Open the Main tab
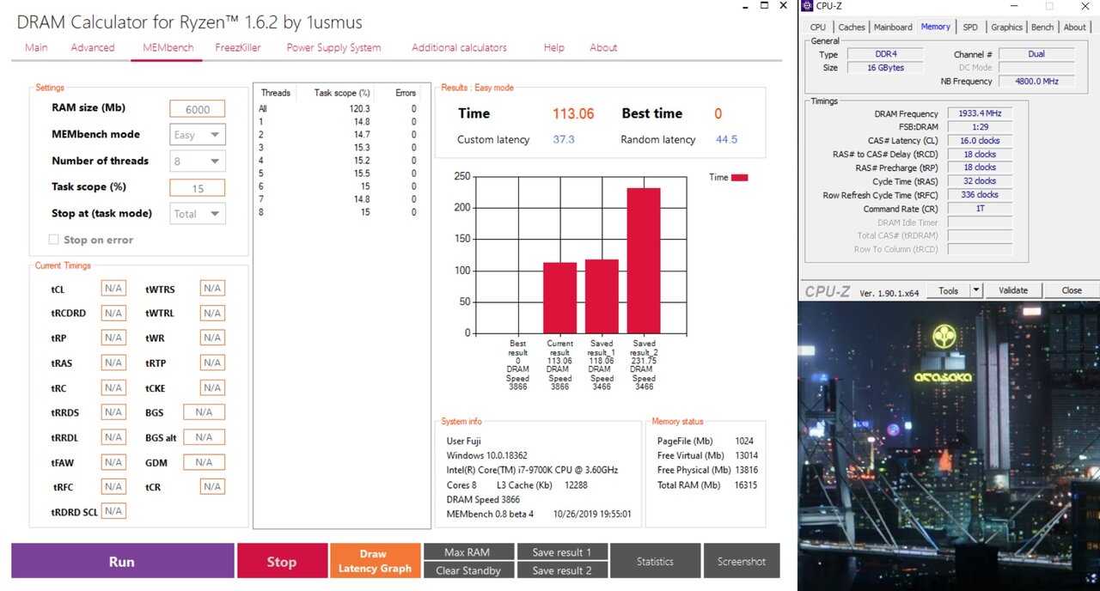This screenshot has height=591, width=1100. [x=36, y=47]
